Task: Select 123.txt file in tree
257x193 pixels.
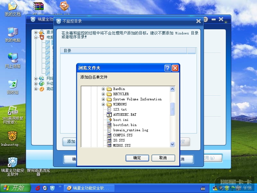Action: tap(120, 109)
